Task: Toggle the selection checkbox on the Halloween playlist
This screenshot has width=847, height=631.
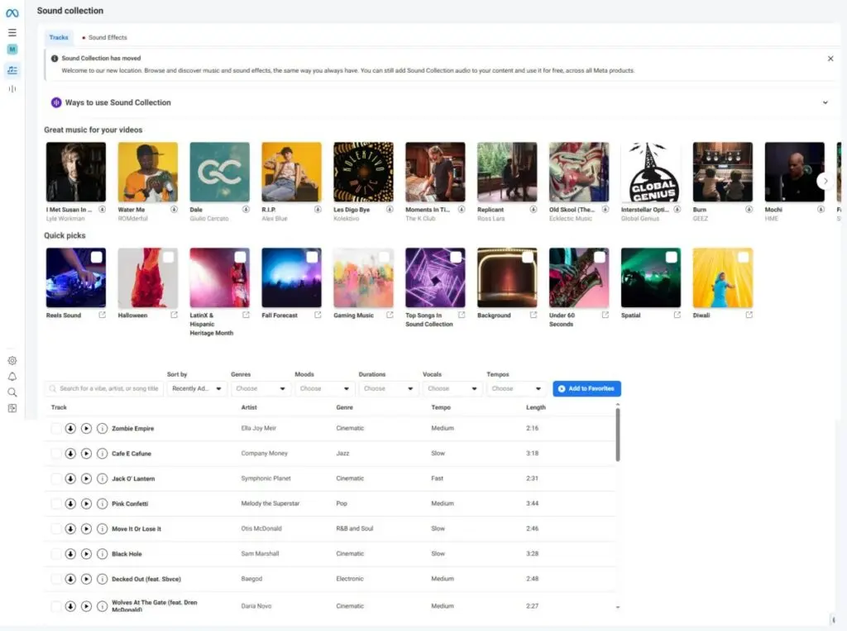Action: [x=170, y=257]
